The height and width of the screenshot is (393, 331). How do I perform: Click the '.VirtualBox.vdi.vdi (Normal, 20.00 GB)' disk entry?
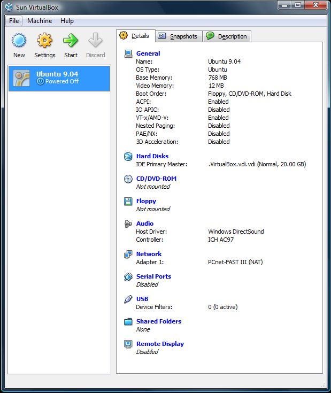(257, 165)
